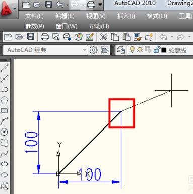193x194 pixels.
Task: Open the 格式(O) menu
Action: tap(157, 16)
